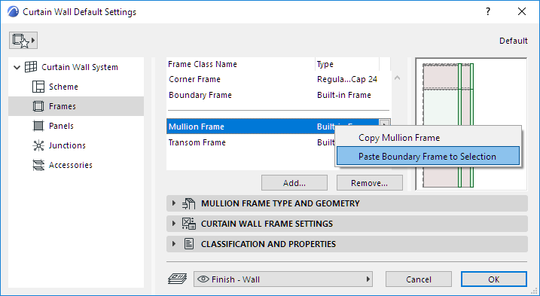Click the frame list scroll up arrow
Screen dimensions: 540x296
click(397, 78)
